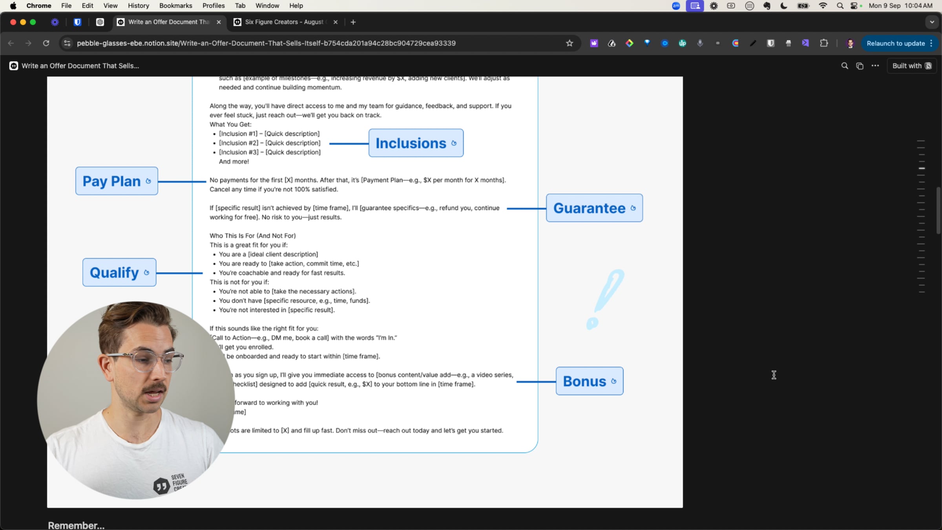Click the Chrome profile avatar

(850, 44)
